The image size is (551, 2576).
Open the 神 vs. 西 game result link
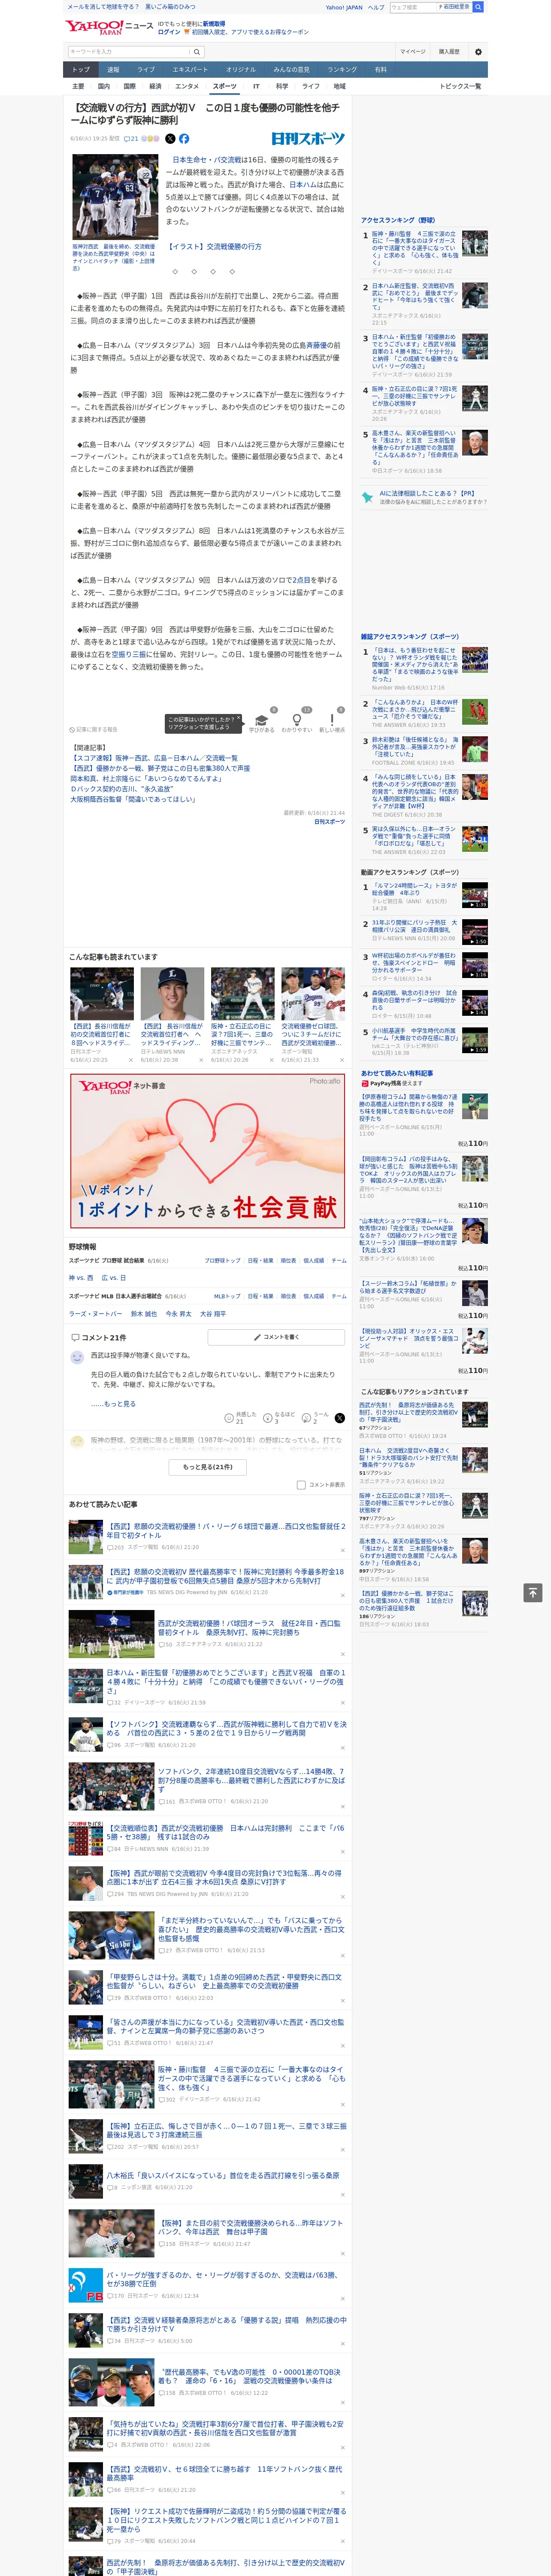[81, 1278]
